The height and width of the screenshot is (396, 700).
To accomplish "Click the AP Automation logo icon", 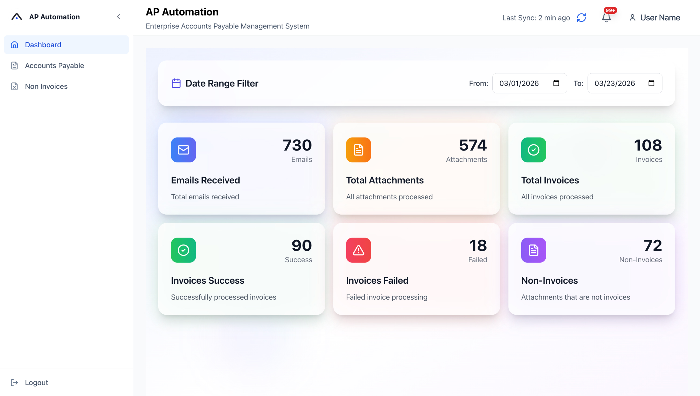I will pyautogui.click(x=16, y=16).
